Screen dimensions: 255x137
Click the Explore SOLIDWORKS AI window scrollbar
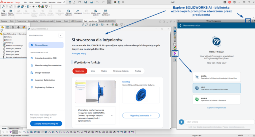coord(170,45)
